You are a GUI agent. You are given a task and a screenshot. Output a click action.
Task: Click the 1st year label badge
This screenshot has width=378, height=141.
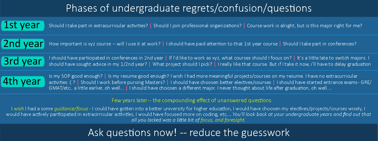tap(22, 25)
